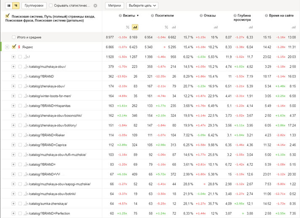Select bar chart icon under Посетители column
Screen dimensions: 300x218
174,27
